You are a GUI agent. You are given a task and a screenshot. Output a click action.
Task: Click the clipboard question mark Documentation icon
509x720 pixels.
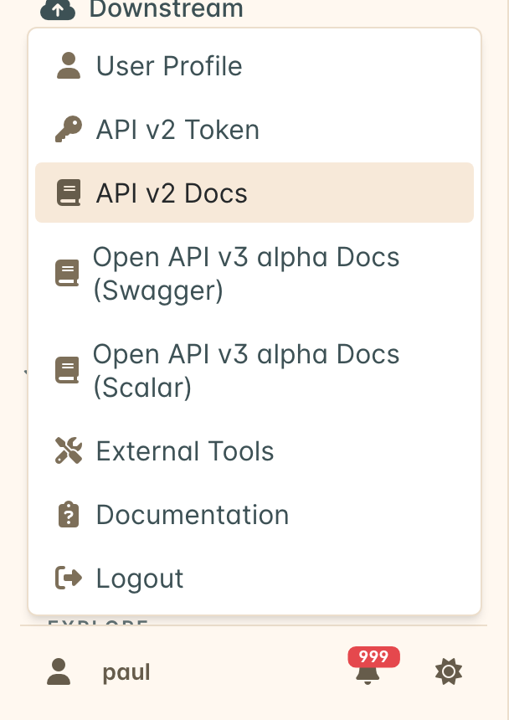pyautogui.click(x=69, y=514)
